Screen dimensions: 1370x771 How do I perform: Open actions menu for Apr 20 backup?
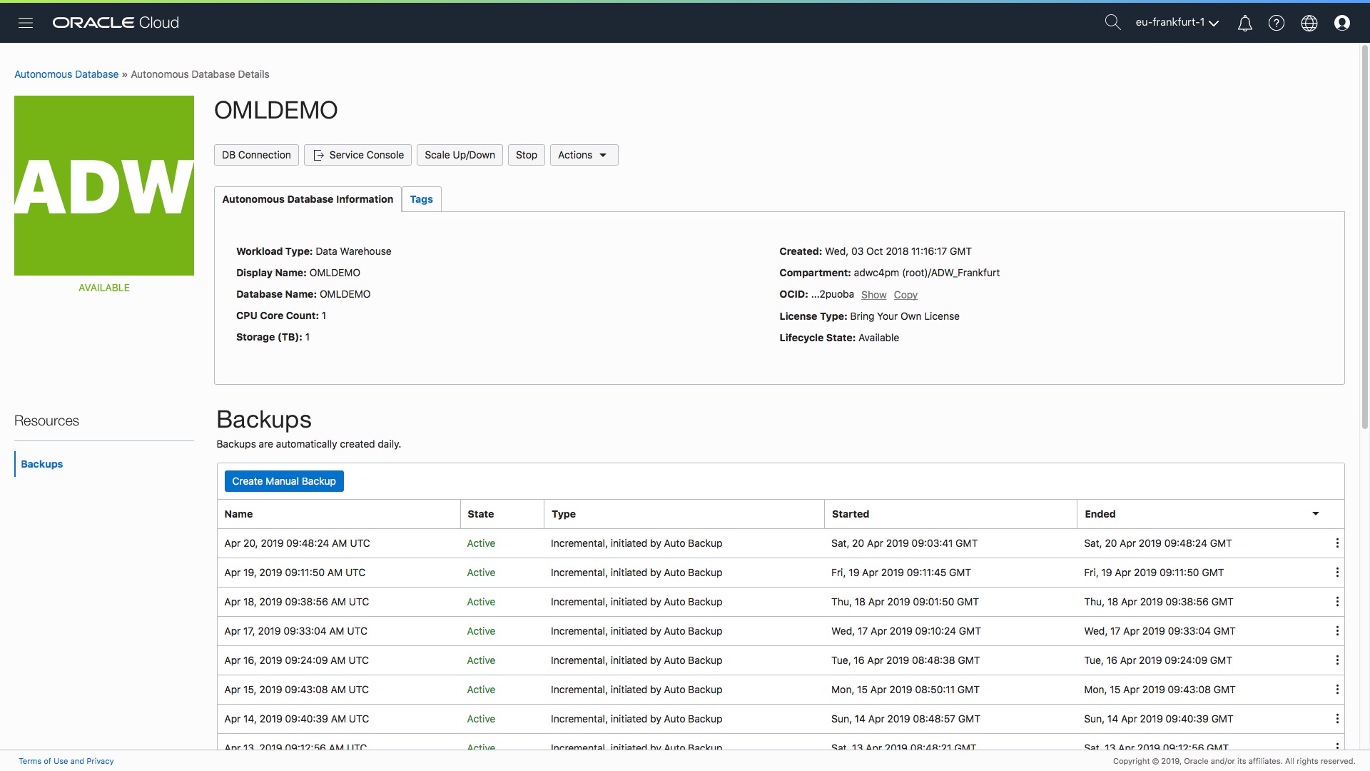(x=1336, y=543)
